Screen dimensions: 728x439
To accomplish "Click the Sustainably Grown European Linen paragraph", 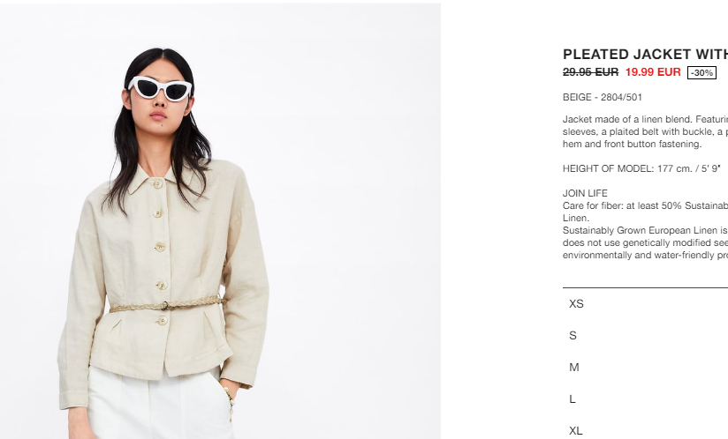I will [x=645, y=242].
